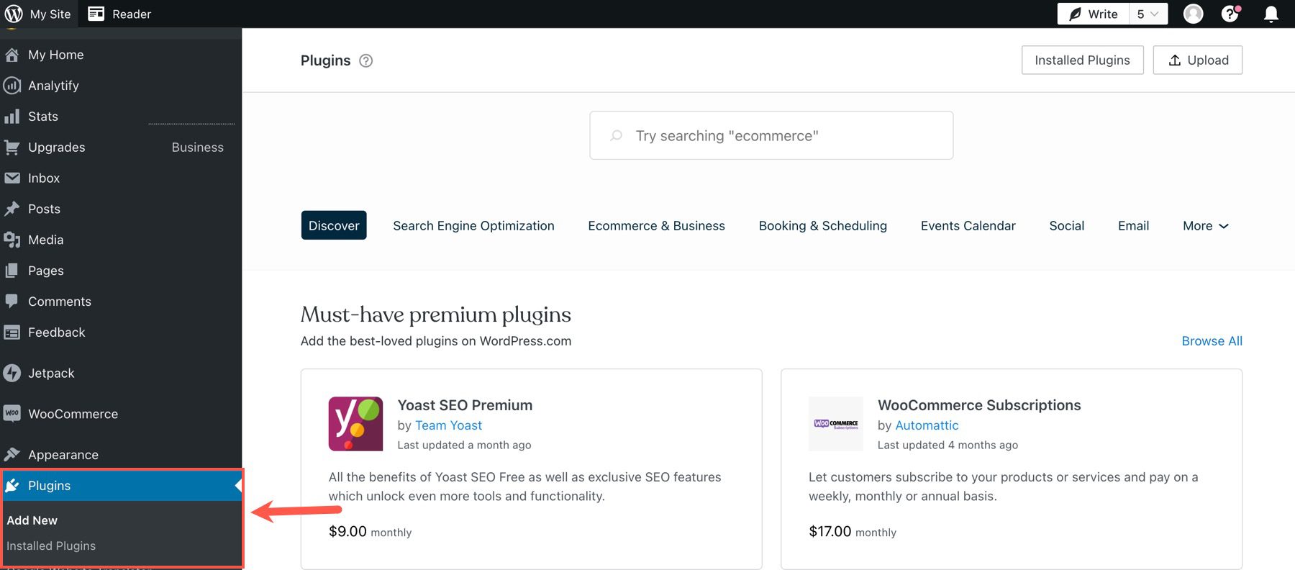
Task: Collapse the Plugins submenu arrow
Action: point(237,485)
